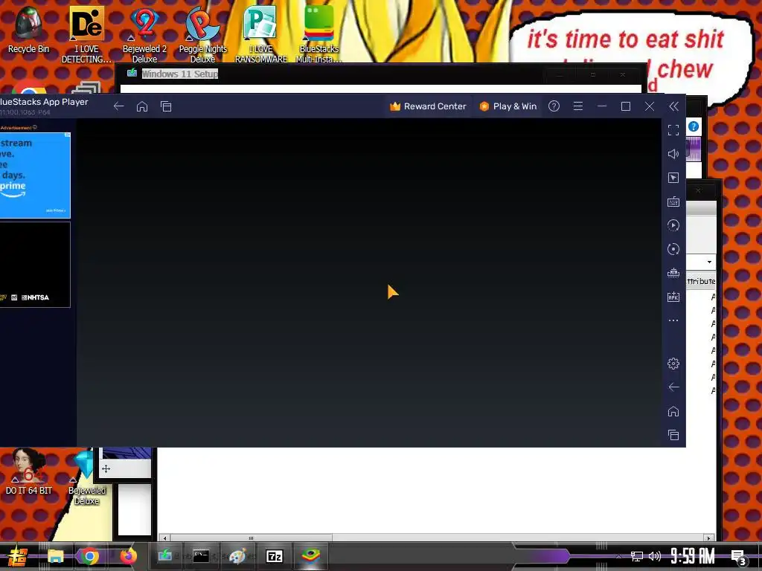762x571 pixels.
Task: Open File Explorer from taskbar
Action: pyautogui.click(x=55, y=556)
